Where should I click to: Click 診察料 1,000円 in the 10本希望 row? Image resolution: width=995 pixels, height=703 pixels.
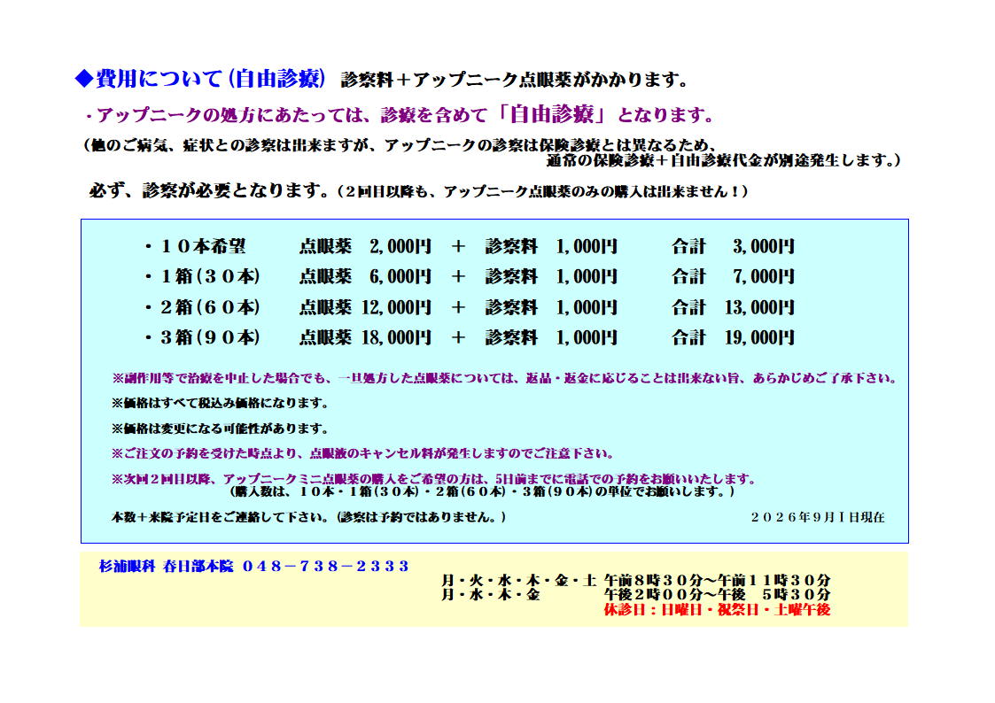(551, 246)
